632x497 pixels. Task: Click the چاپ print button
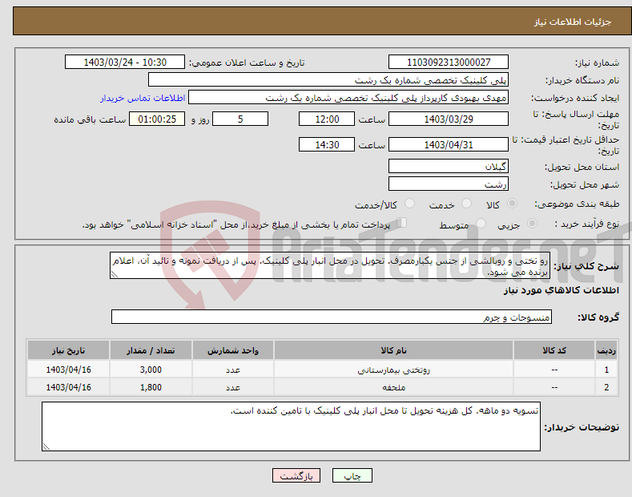[352, 475]
